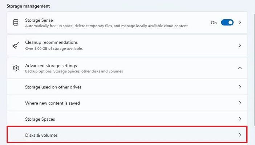Viewport: 255px width, 145px height.
Task: Open Storage Sense using its right chevron
Action: pyautogui.click(x=240, y=22)
